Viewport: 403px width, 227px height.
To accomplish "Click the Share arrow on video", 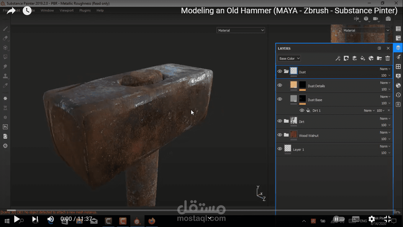I will click(x=11, y=11).
